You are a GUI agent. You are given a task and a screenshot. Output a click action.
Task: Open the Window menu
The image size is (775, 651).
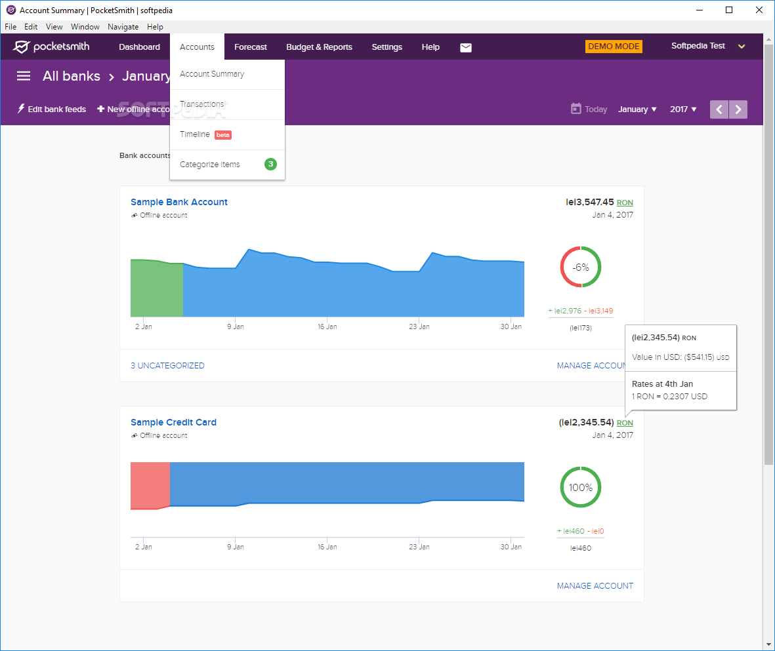85,27
